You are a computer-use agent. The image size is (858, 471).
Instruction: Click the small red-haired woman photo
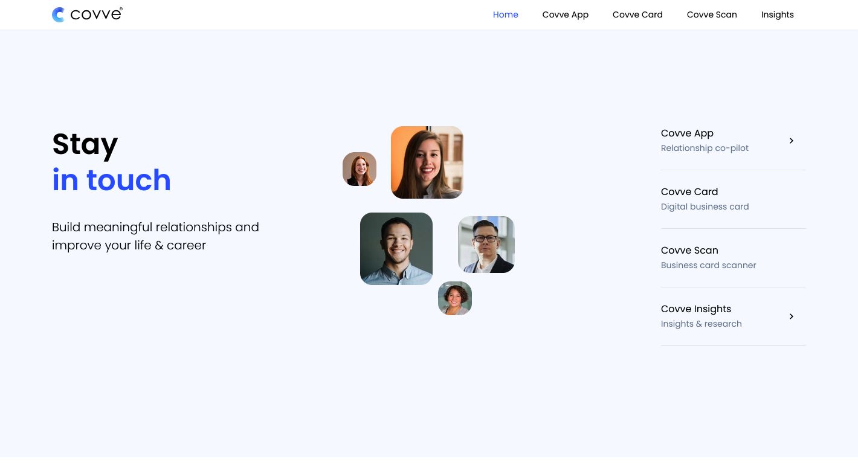(360, 169)
